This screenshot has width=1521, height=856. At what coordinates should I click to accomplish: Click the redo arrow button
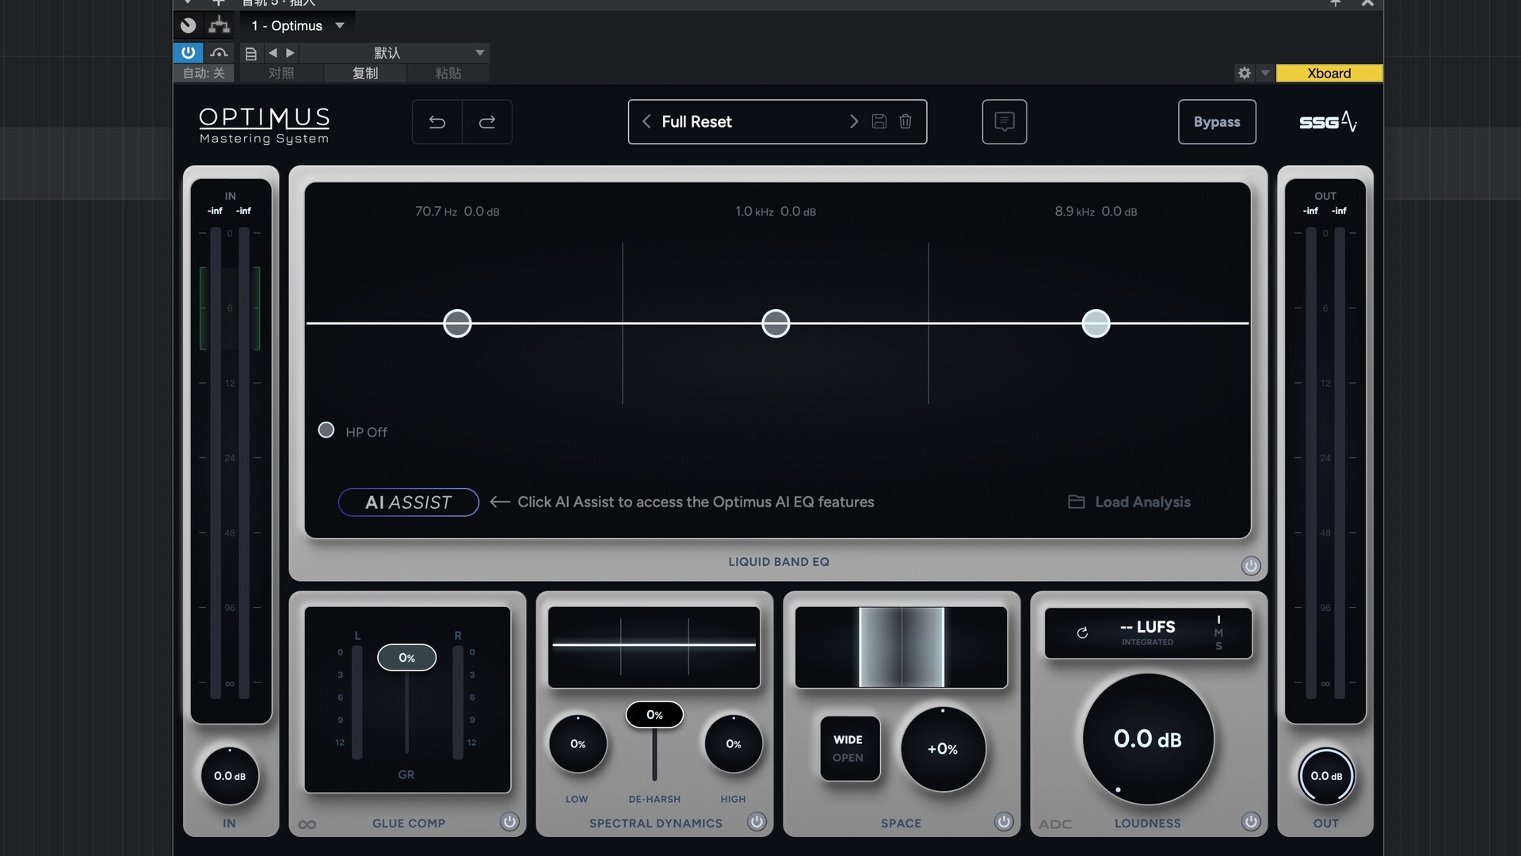pos(487,122)
